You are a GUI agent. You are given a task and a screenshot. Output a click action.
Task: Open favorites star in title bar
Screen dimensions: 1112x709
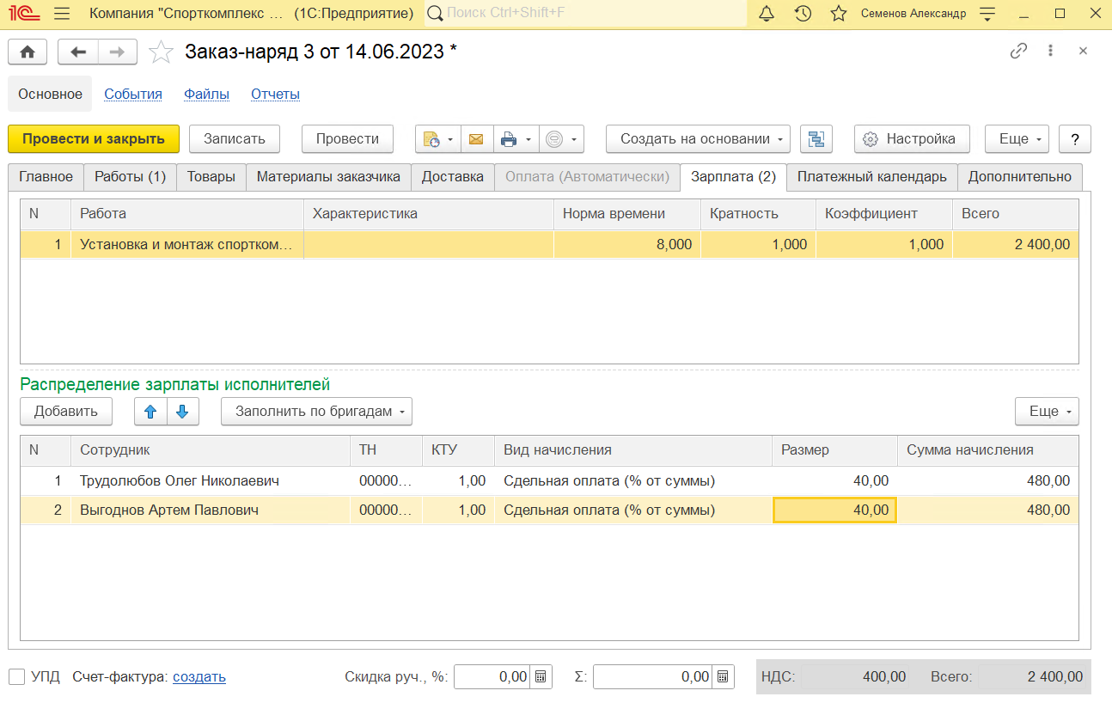pos(840,14)
